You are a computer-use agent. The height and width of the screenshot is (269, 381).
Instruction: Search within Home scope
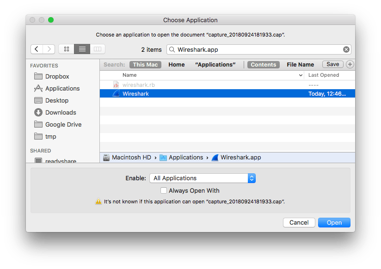(x=177, y=65)
